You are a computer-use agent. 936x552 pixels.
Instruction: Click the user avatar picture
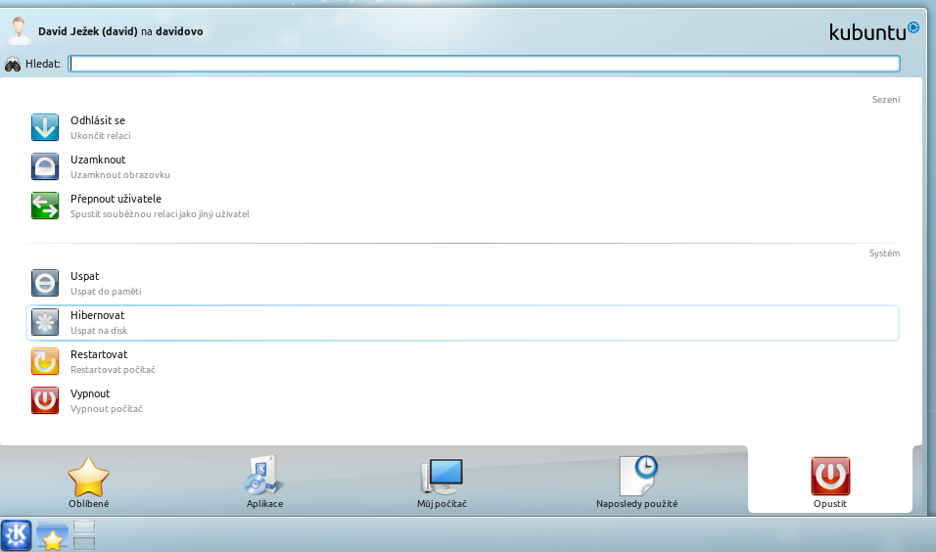click(x=19, y=30)
